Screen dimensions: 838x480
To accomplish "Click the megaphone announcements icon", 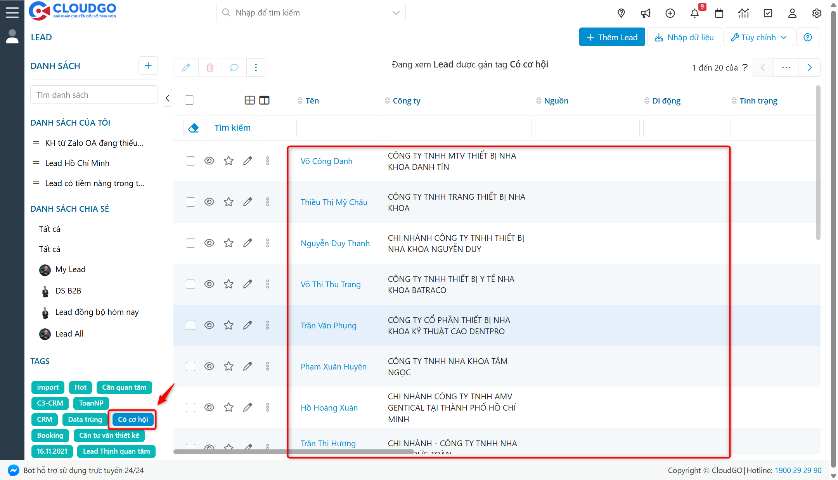I will click(646, 13).
